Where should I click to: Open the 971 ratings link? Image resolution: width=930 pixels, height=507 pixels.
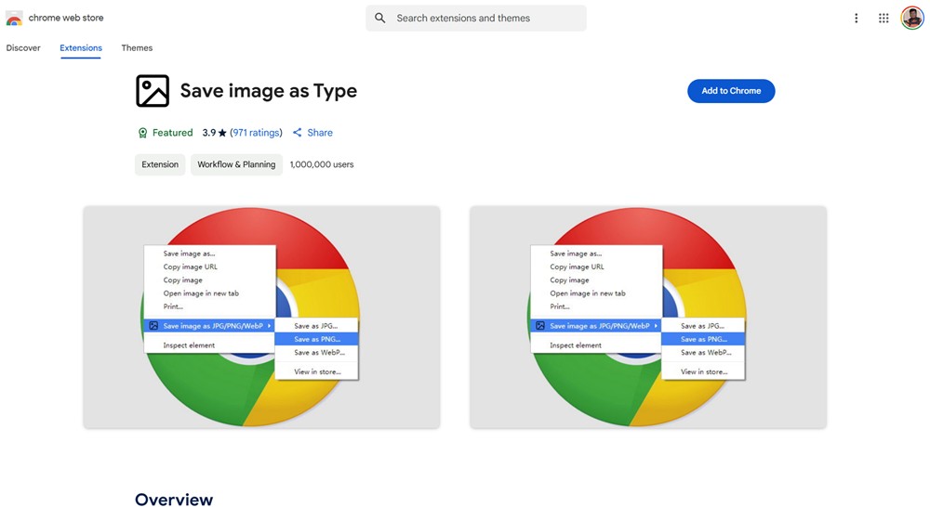point(257,133)
